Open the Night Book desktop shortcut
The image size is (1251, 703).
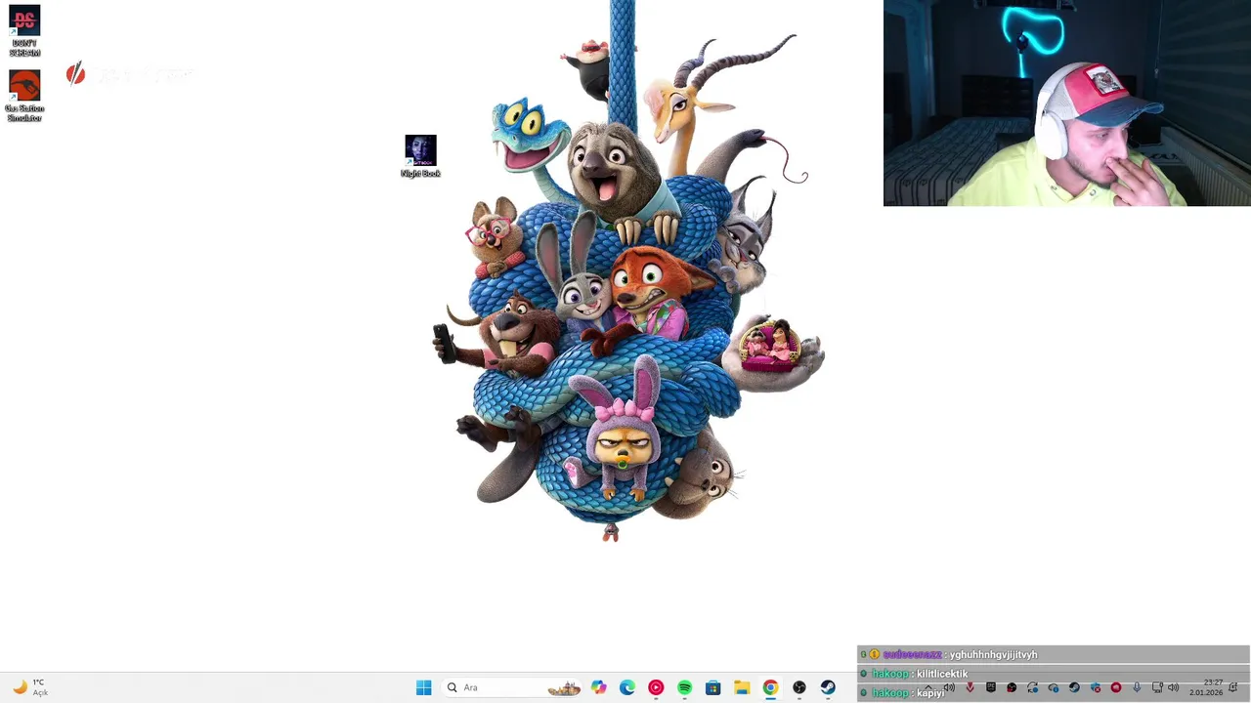[420, 156]
